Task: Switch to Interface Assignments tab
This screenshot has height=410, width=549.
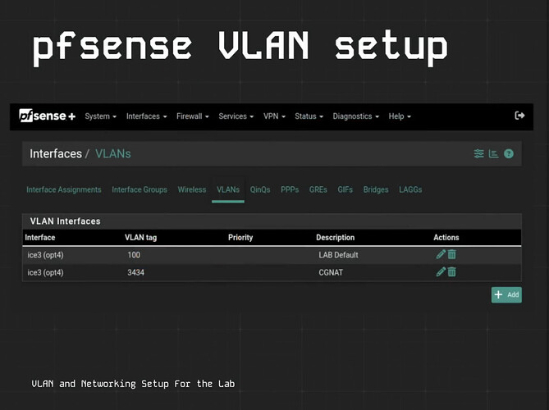Action: point(64,189)
